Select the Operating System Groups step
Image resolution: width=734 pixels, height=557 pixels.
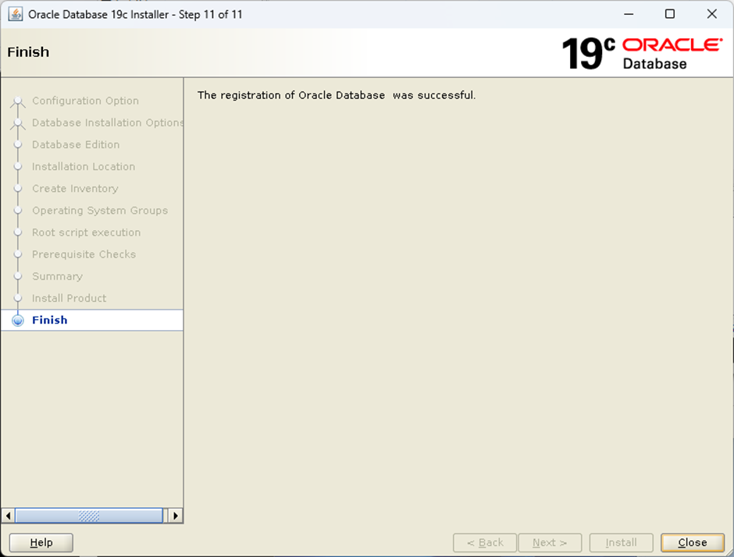(x=100, y=211)
